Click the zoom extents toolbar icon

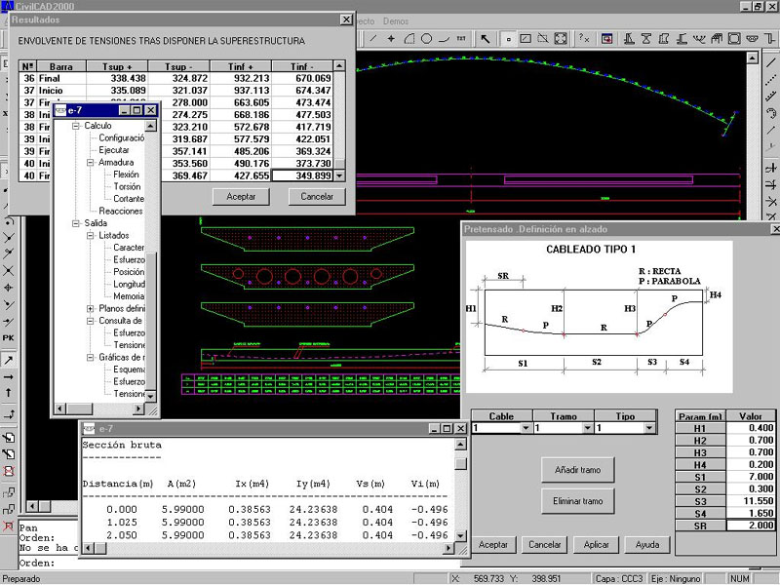pyautogui.click(x=561, y=39)
